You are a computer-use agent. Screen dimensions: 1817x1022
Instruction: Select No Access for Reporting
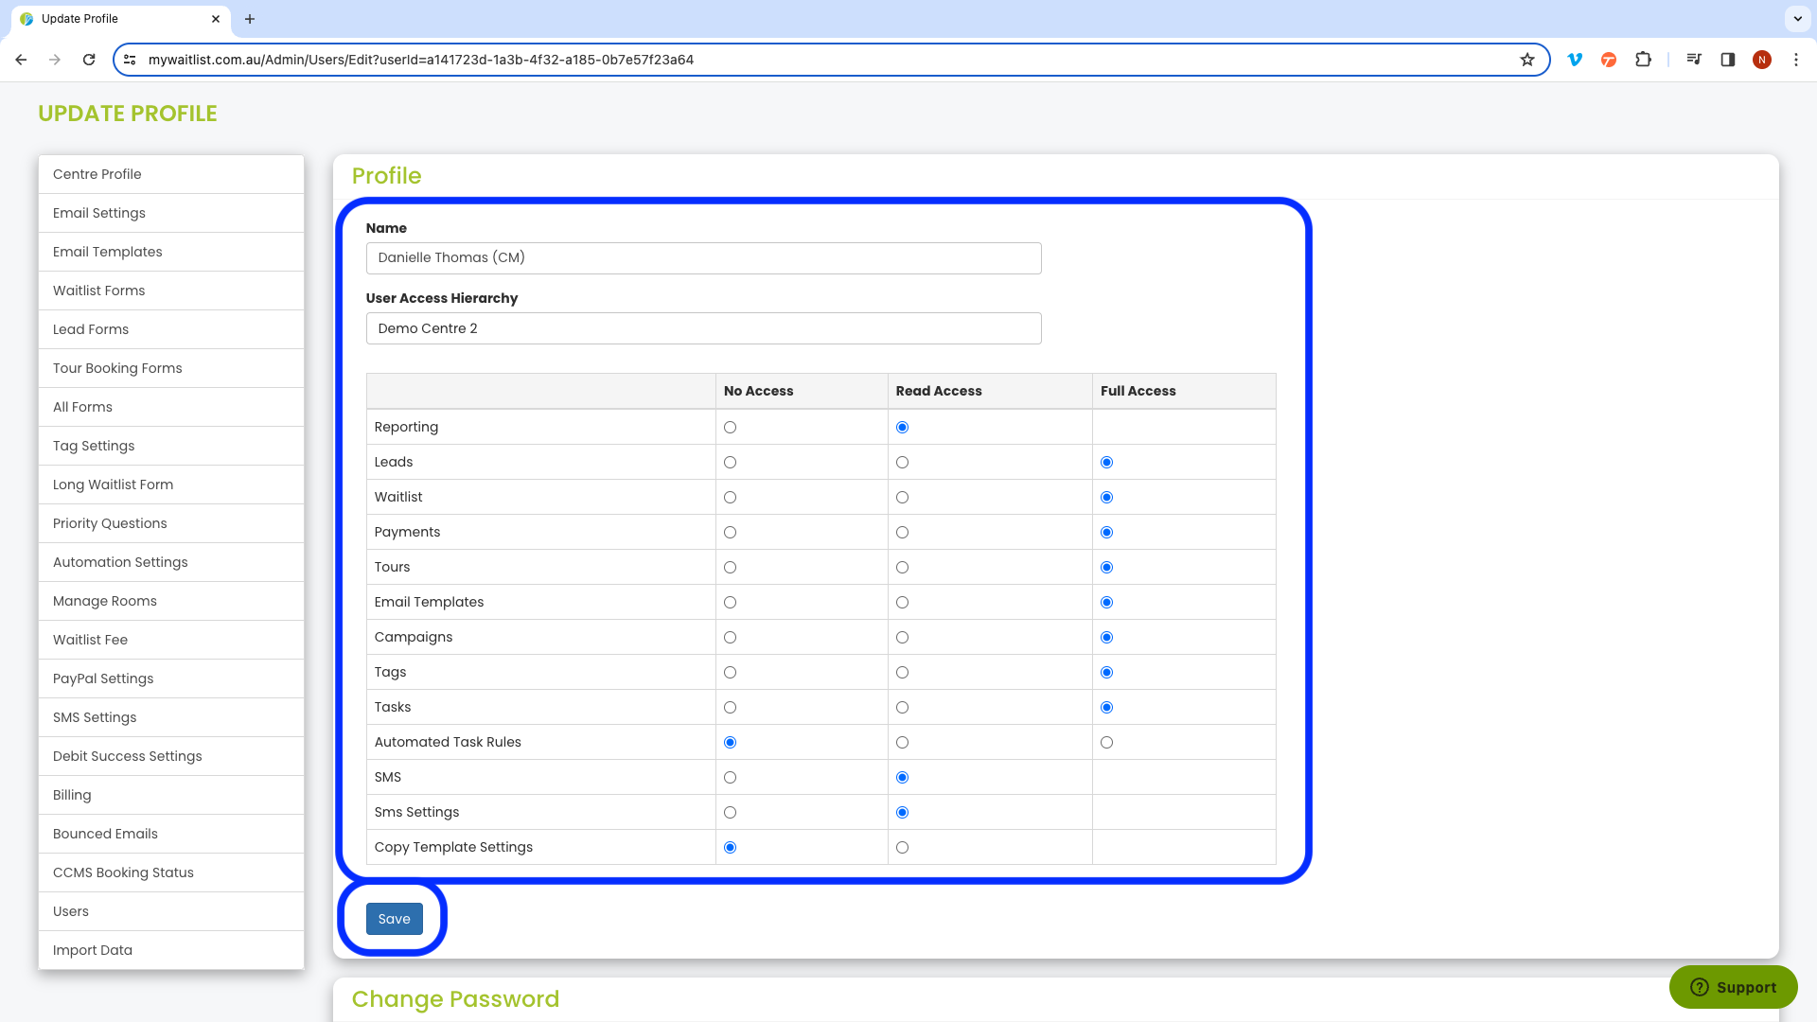point(730,427)
